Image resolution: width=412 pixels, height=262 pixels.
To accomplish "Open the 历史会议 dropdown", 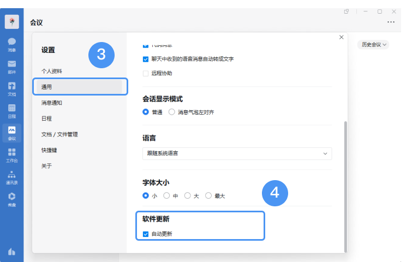I will tap(373, 45).
